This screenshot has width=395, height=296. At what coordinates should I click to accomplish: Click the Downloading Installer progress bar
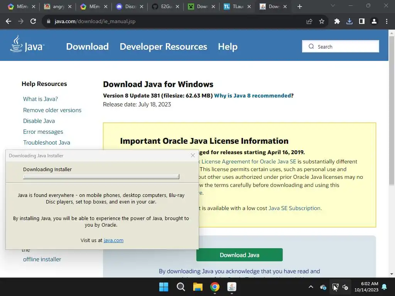point(101,177)
